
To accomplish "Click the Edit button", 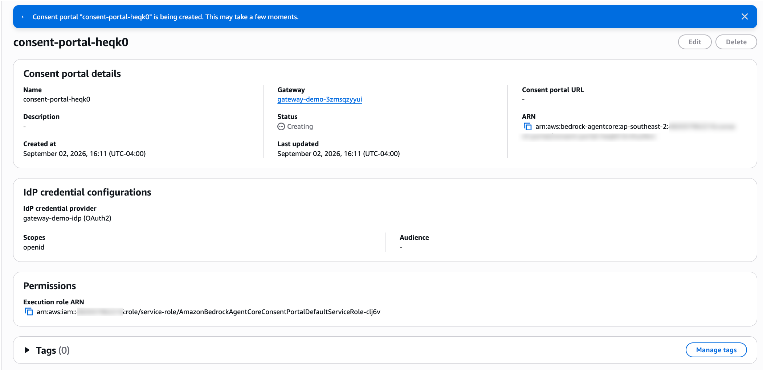I will 694,42.
